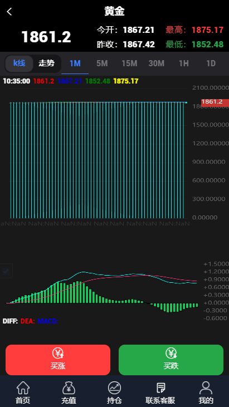The height and width of the screenshot is (407, 229).
Task: Switch to 走势 trend view
Action: tap(46, 63)
